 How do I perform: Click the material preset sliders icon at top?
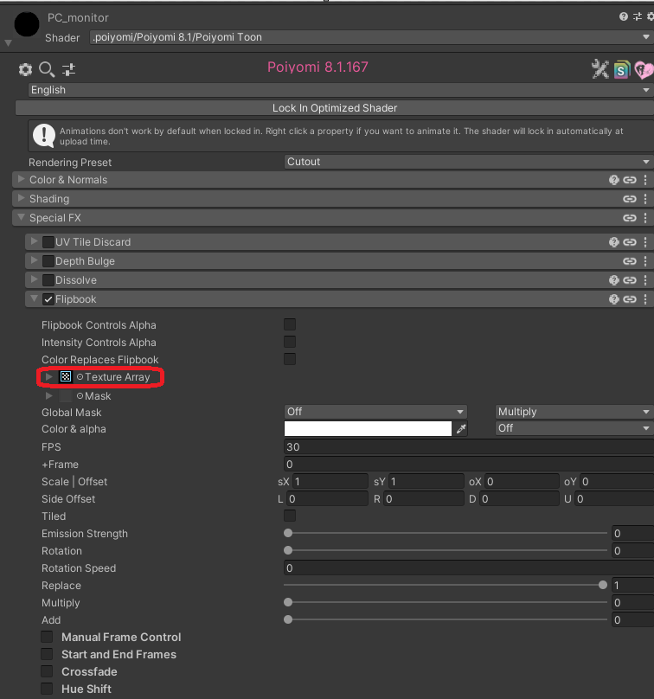coord(638,16)
